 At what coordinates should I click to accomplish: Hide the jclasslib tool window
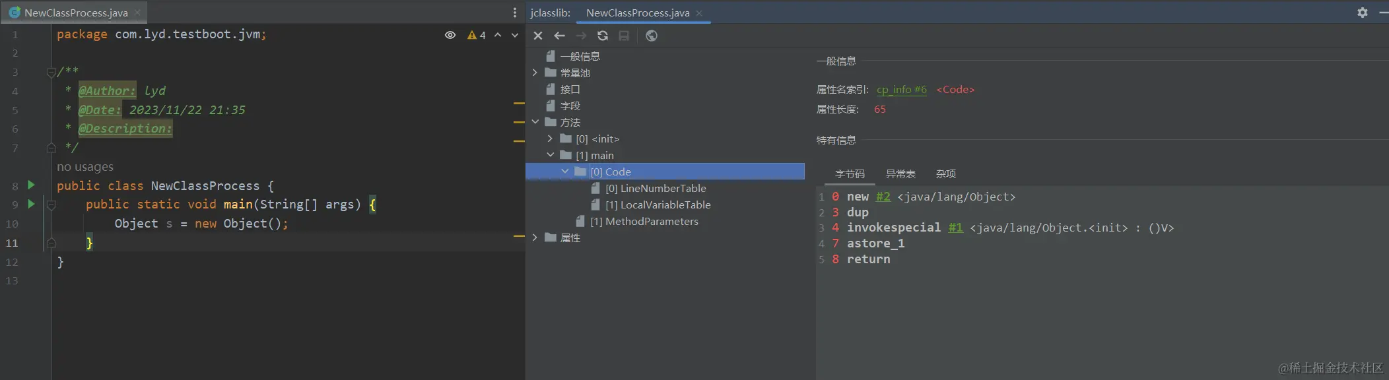[1384, 13]
